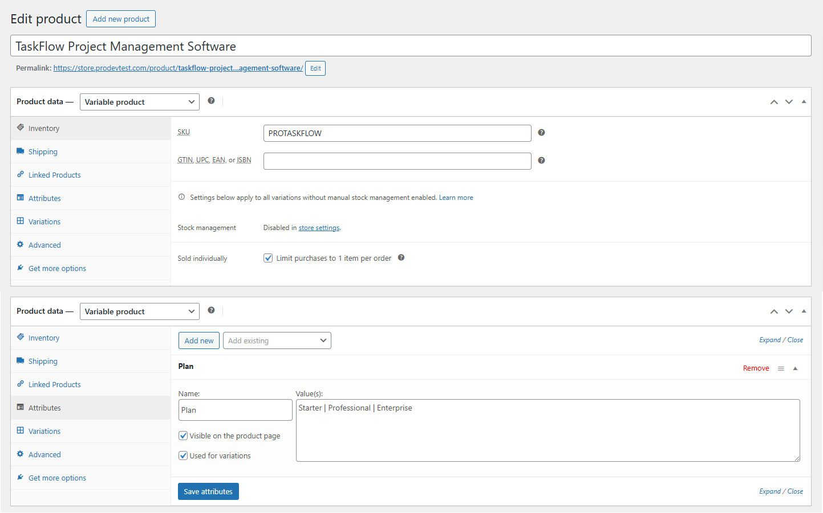
Task: Click help icon next to SKU field
Action: pyautogui.click(x=542, y=133)
